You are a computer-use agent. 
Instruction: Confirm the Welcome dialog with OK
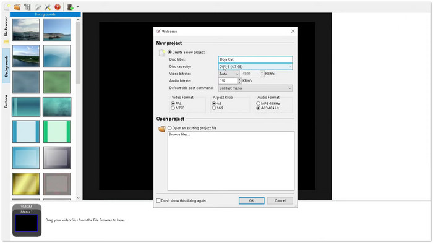(x=251, y=201)
